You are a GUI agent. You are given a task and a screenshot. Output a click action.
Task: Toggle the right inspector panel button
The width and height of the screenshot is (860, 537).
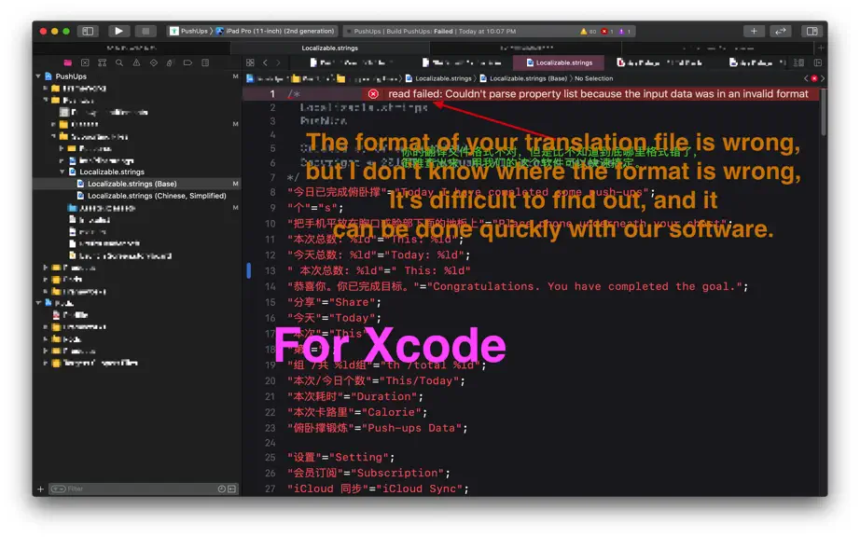(x=811, y=32)
